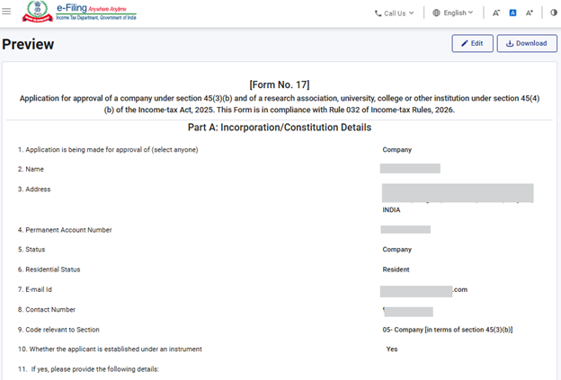Click the globe language icon
The image size is (561, 380).
coord(437,13)
